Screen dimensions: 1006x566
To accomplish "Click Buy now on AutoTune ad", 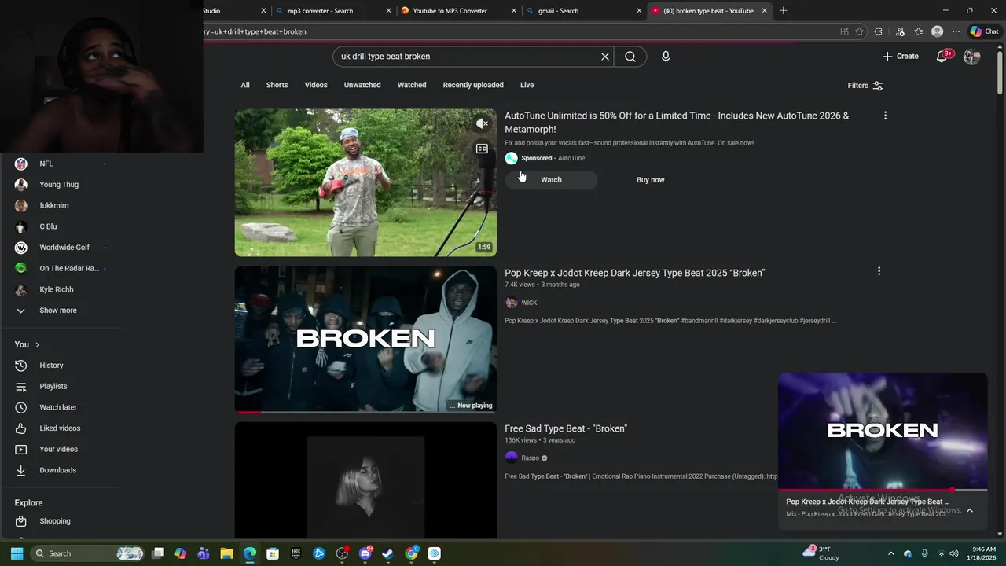I will (x=650, y=180).
